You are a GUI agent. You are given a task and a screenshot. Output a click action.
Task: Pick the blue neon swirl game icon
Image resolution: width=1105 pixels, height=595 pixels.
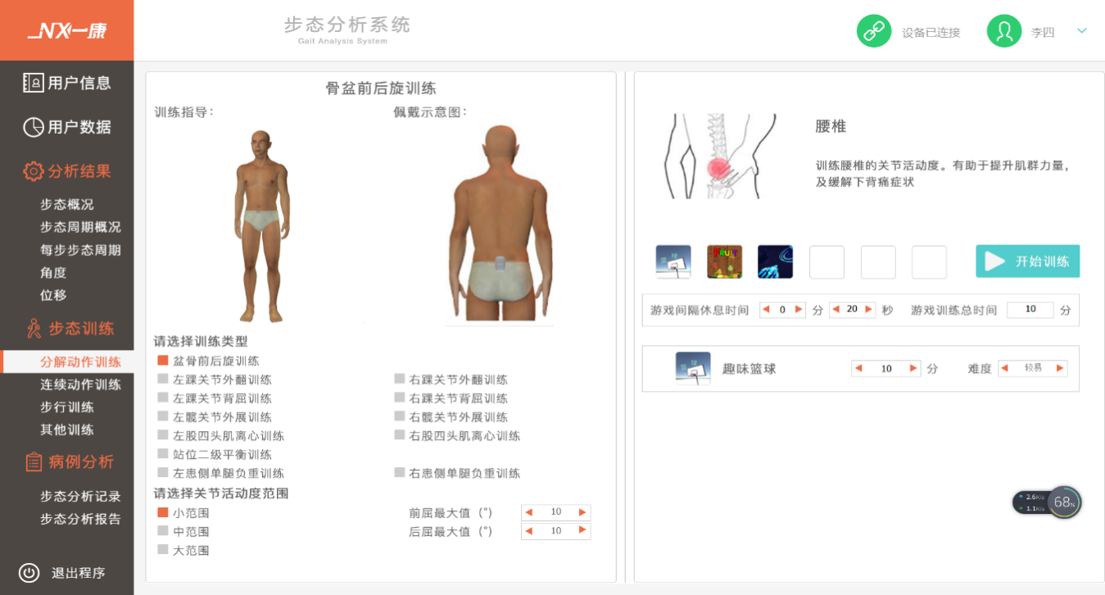tap(775, 262)
